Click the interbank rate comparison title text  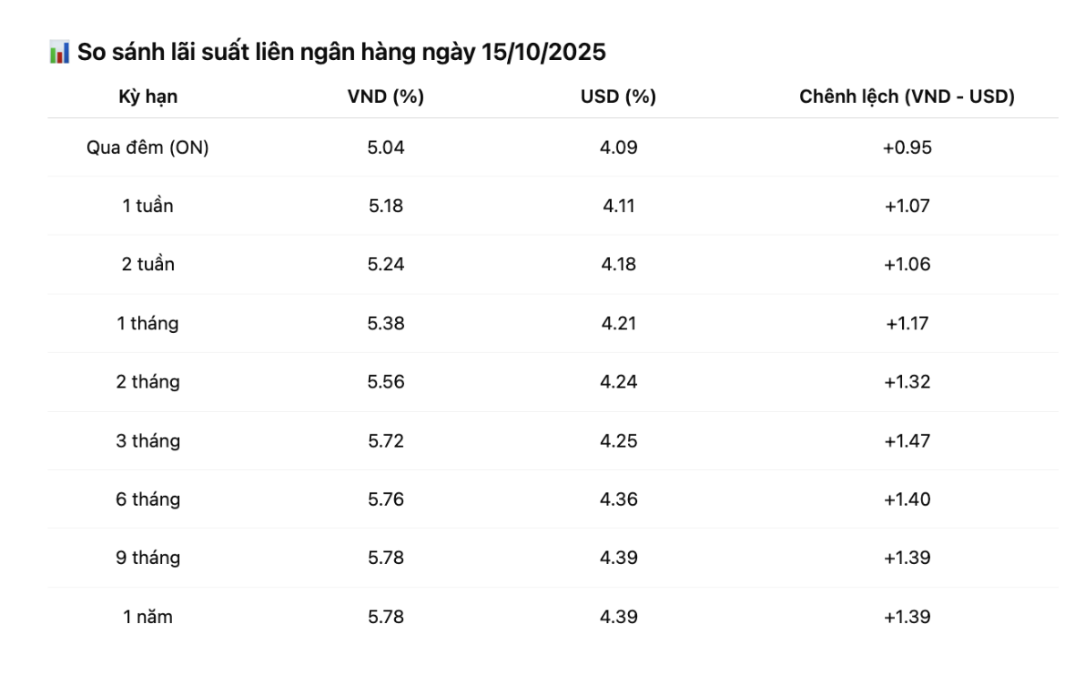[341, 53]
